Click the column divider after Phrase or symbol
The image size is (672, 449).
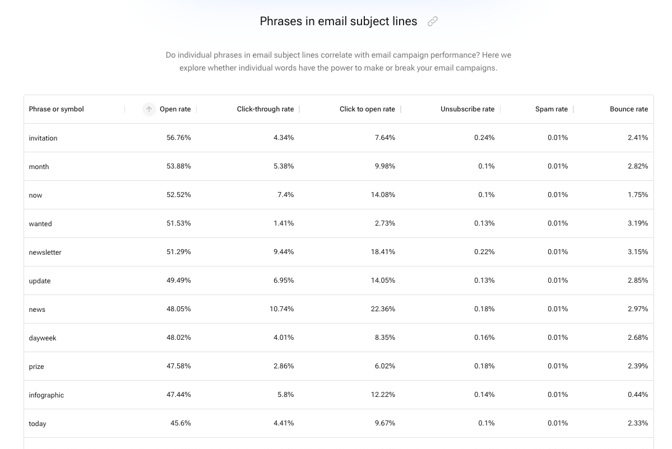(126, 109)
